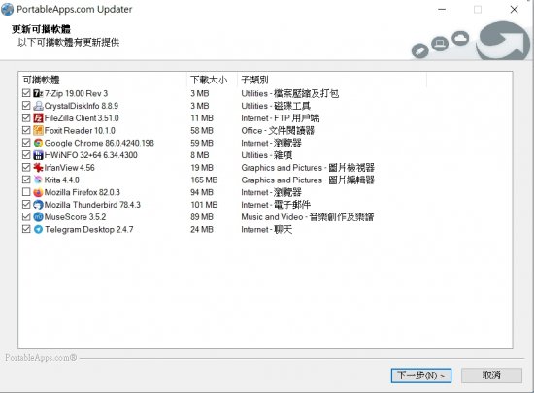534x393 pixels.
Task: Click the 165 MB size for Krita
Action: click(204, 180)
